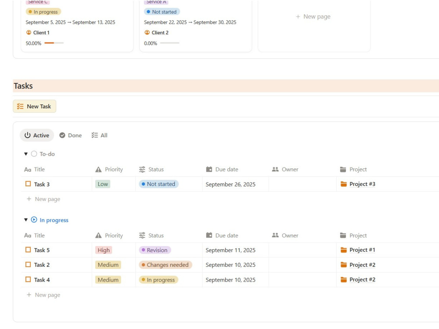Check the Task 4 checkbox
The image size is (439, 329).
point(28,279)
